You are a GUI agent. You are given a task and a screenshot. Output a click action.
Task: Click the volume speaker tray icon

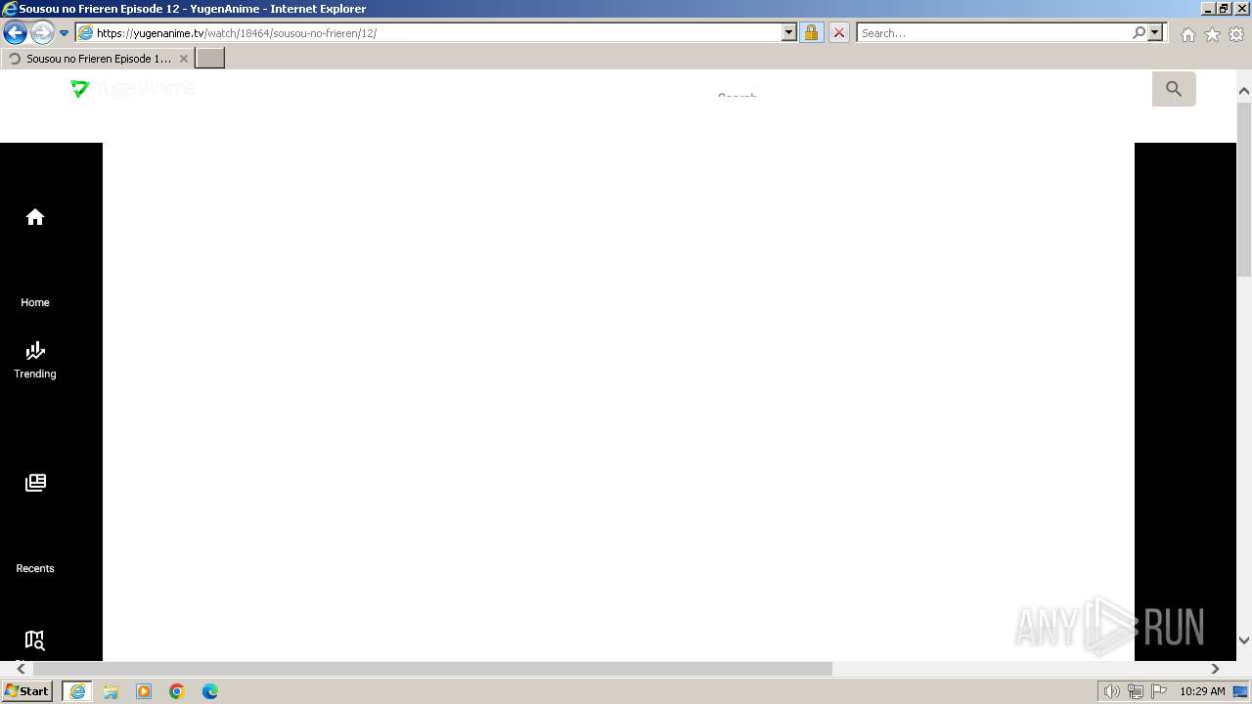[1112, 692]
